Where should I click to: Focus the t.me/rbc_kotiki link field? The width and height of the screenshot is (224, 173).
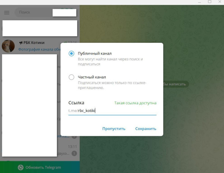pyautogui.click(x=112, y=111)
